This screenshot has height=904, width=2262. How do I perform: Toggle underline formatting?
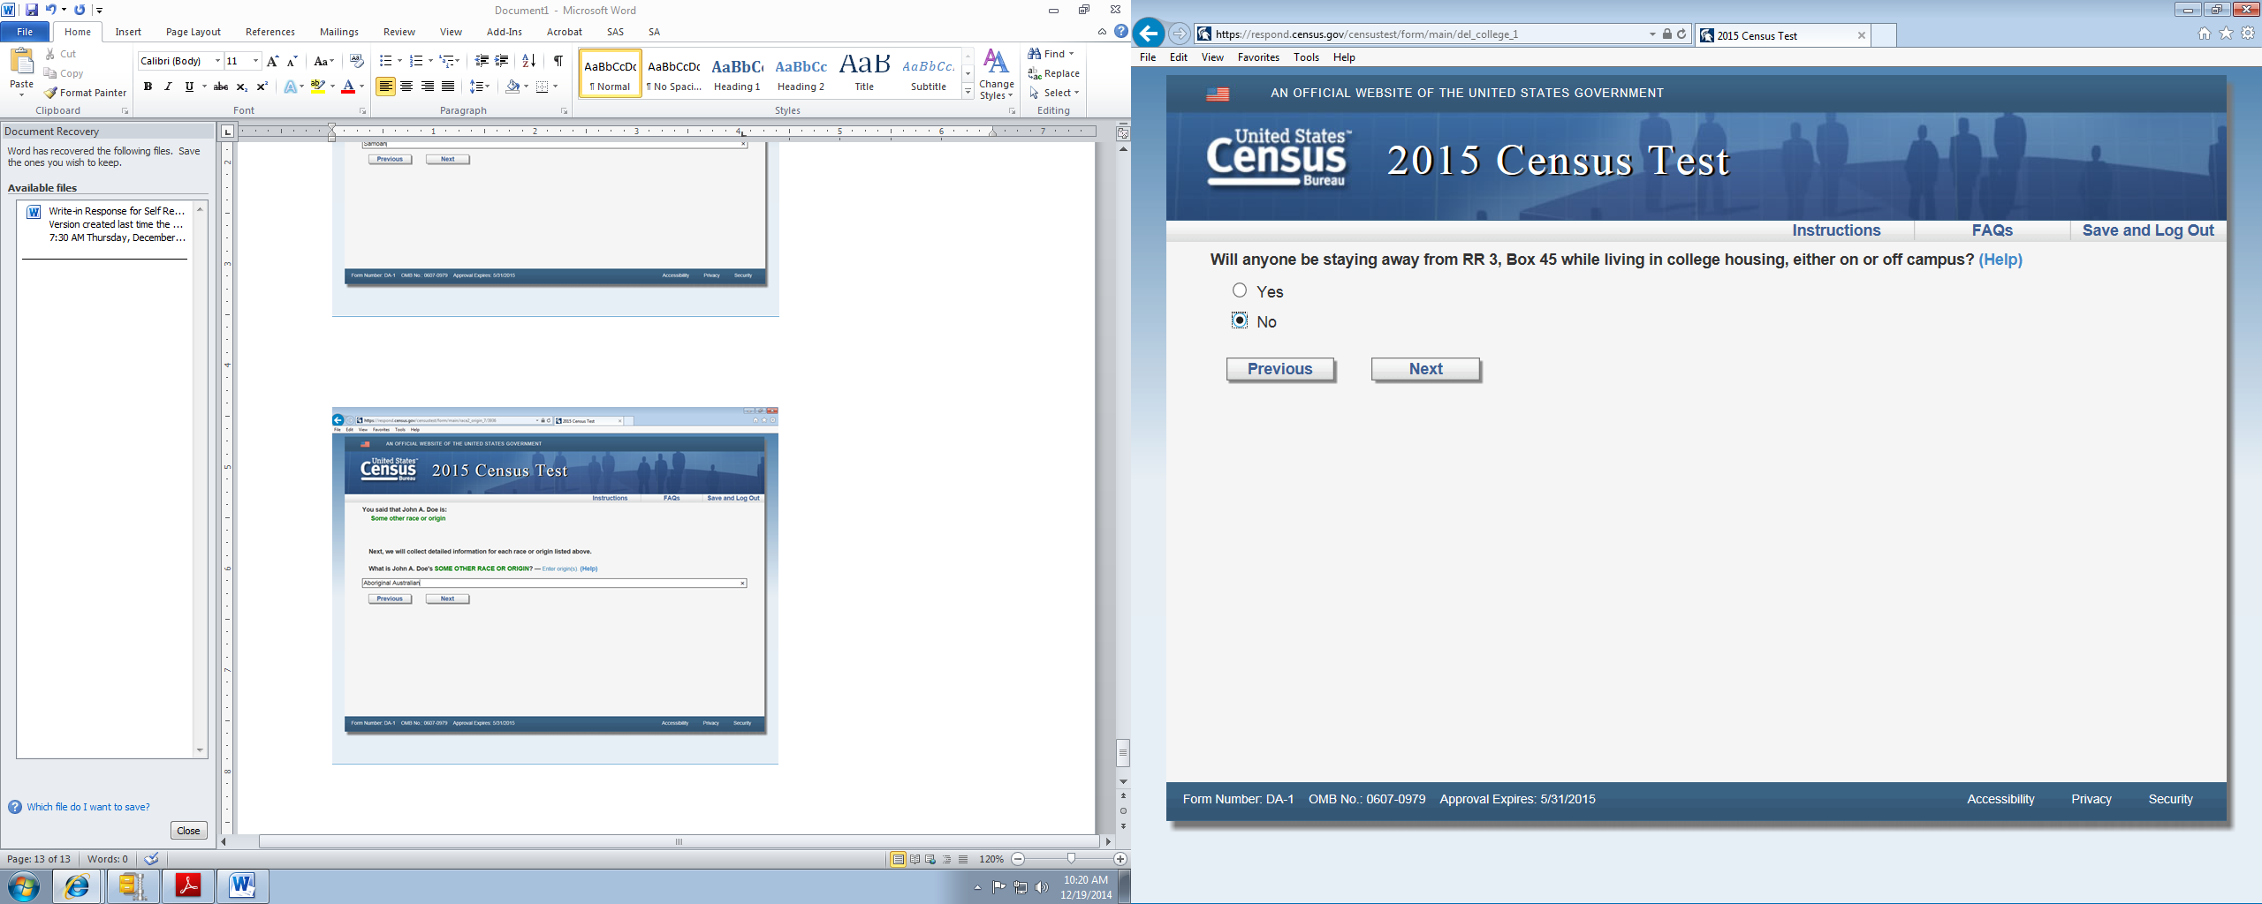pyautogui.click(x=189, y=87)
